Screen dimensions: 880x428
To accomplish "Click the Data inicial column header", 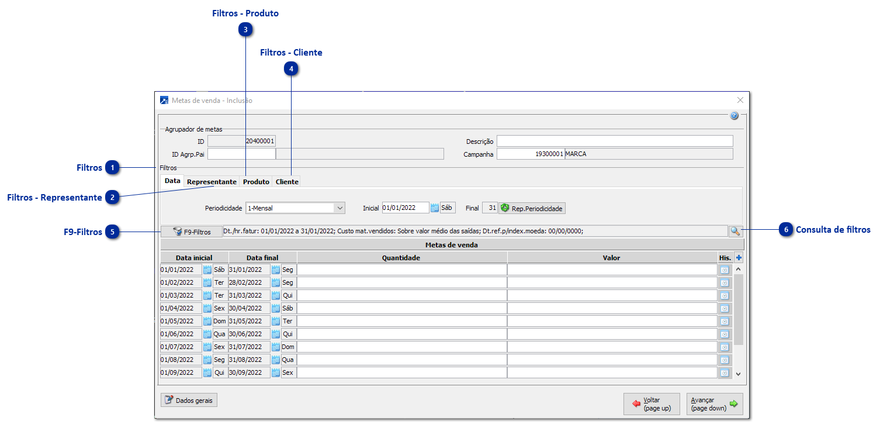I will 194,257.
